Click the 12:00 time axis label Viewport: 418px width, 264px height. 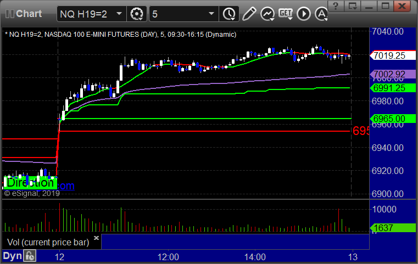coord(168,257)
